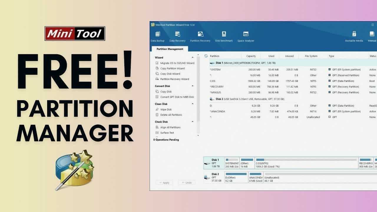Launch Data Recovery tool

click(177, 37)
